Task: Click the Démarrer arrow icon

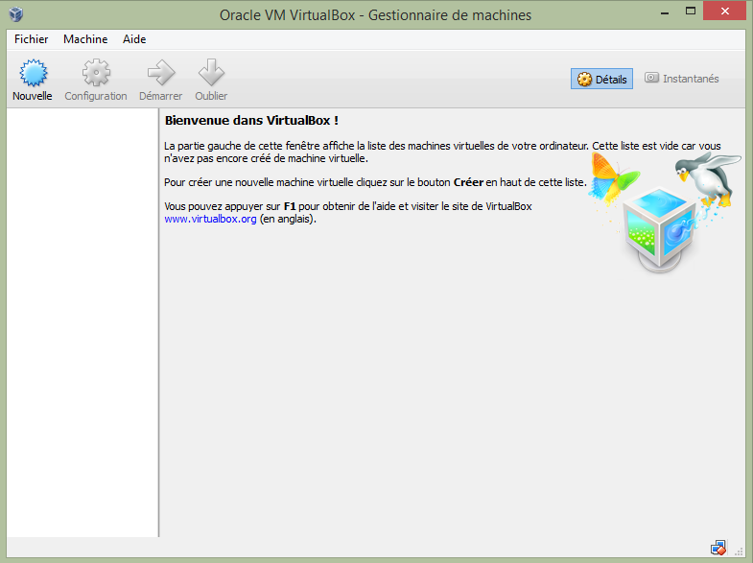Action: click(161, 73)
